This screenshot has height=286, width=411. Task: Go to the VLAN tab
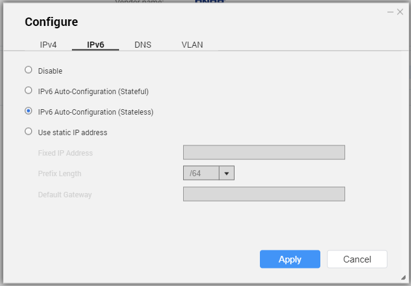click(192, 45)
